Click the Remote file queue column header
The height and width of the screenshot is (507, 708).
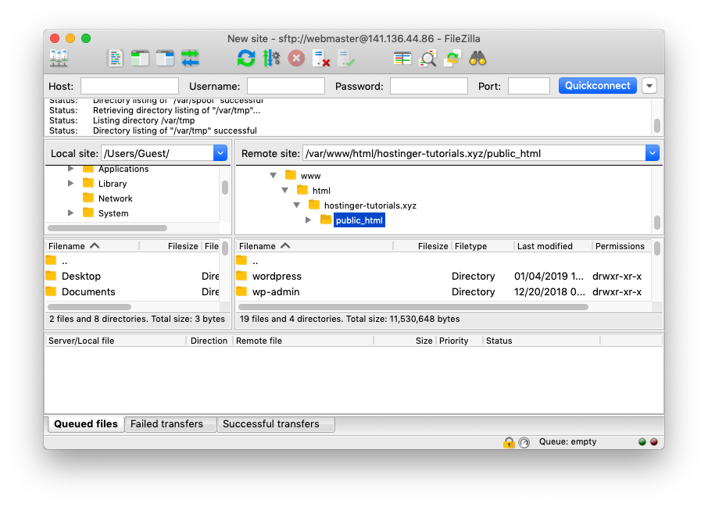[x=303, y=341]
